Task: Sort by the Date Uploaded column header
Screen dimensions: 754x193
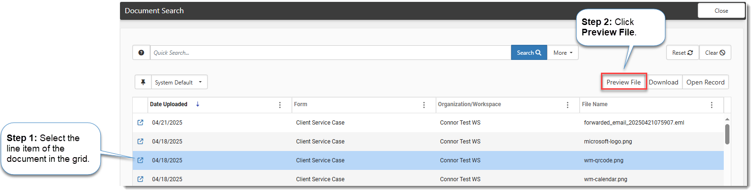Action: pos(169,104)
